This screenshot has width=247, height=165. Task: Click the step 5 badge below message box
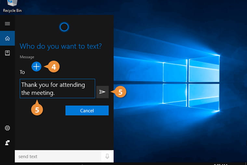click(37, 110)
